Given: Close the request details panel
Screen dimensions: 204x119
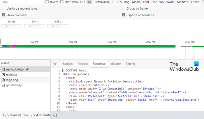Looking at the screenshot, I should [x=55, y=64].
